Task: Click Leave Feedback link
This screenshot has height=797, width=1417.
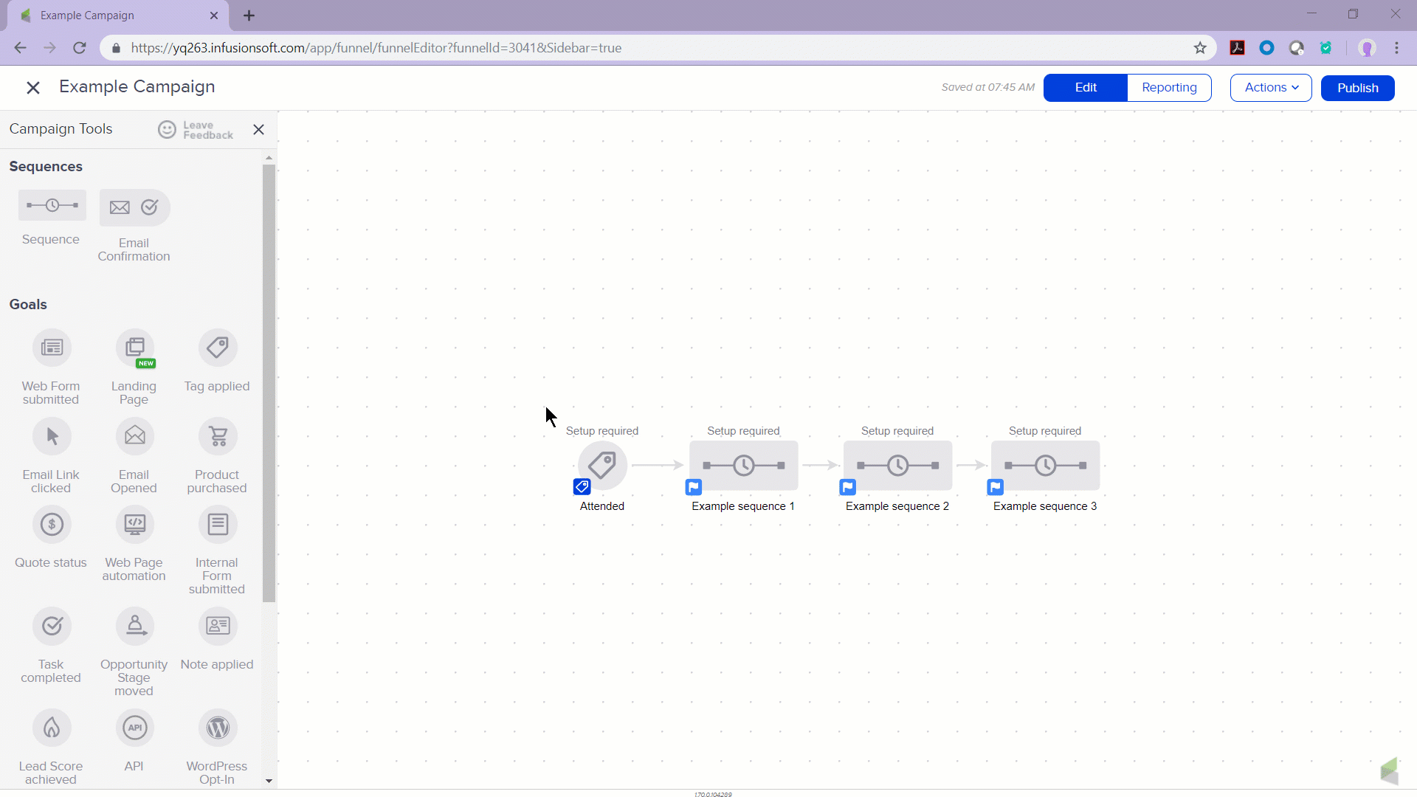Action: [196, 130]
